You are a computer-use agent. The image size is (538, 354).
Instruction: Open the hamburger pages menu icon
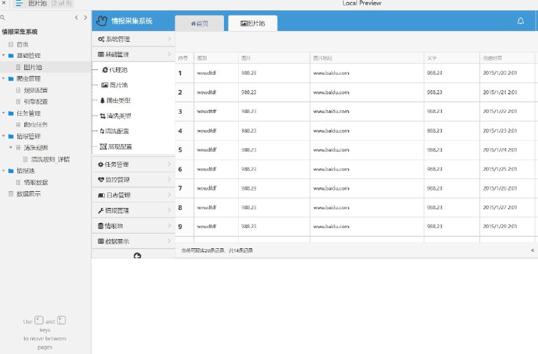(19, 3)
